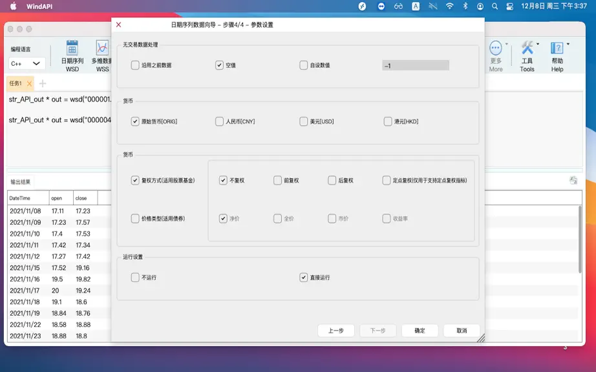Viewport: 596px width, 372px height.
Task: Select 人民币[CNY] currency checkbox
Action: pyautogui.click(x=219, y=121)
